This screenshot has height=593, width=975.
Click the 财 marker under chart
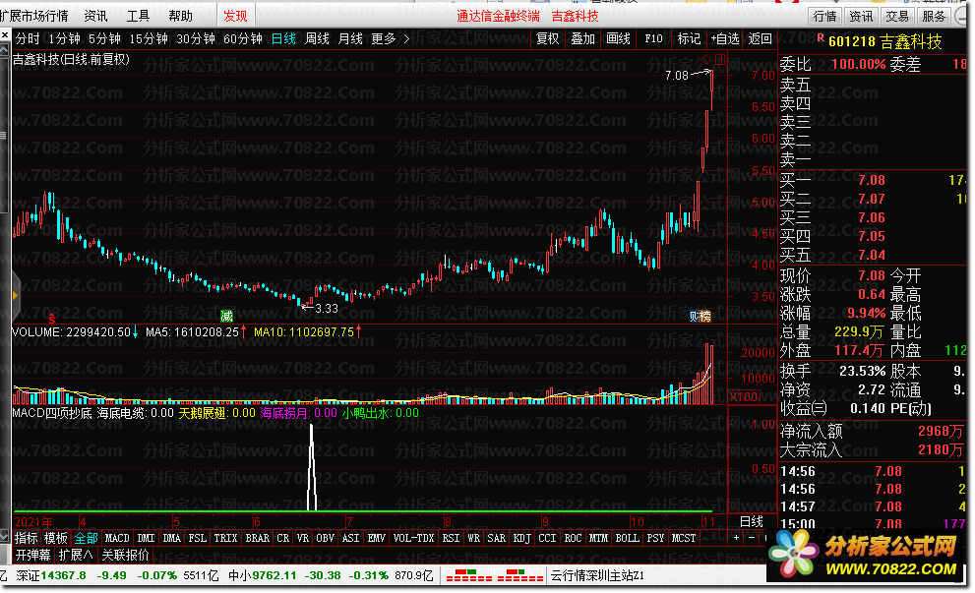[695, 317]
